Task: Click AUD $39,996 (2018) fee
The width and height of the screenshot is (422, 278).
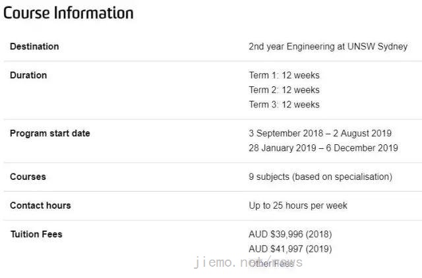Action: pos(290,235)
